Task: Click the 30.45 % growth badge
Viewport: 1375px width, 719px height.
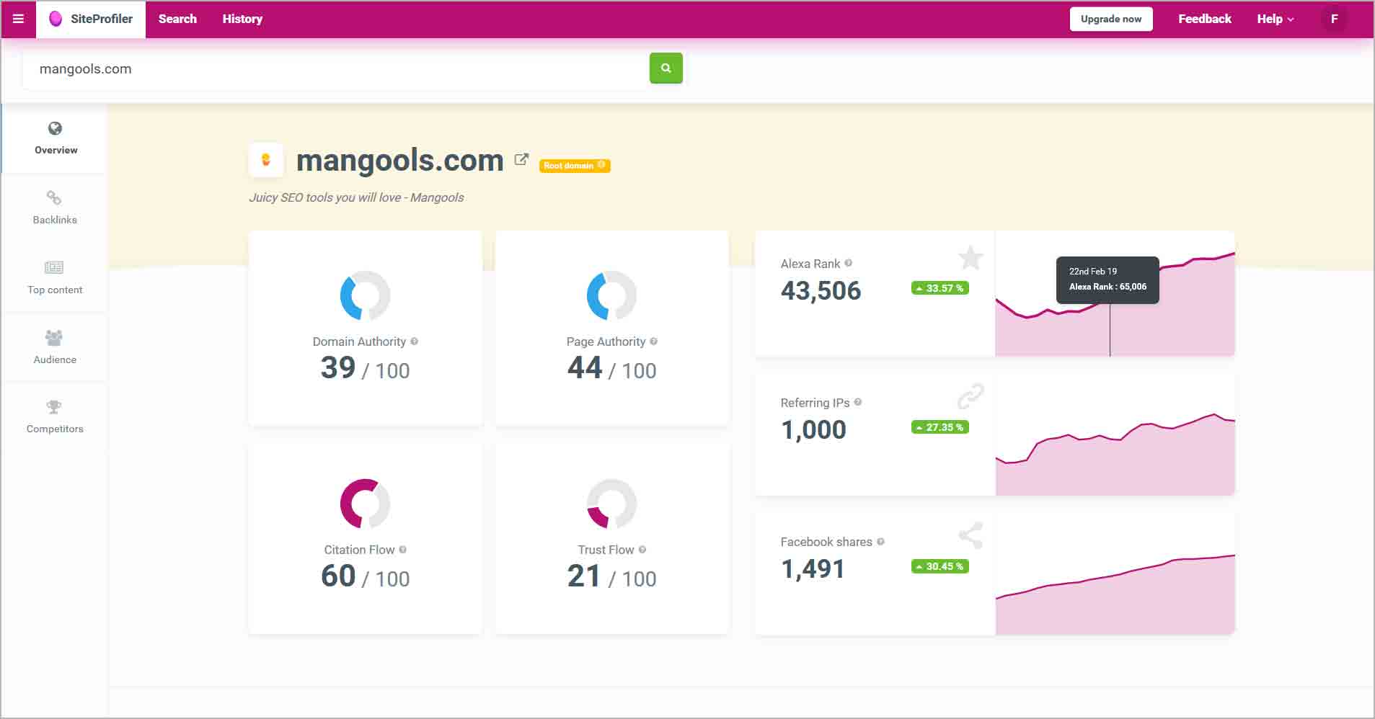Action: point(940,566)
